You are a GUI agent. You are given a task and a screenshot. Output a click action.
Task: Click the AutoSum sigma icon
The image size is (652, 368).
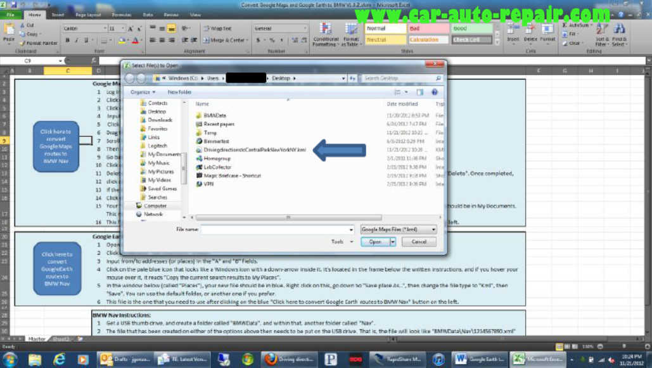[x=565, y=25]
